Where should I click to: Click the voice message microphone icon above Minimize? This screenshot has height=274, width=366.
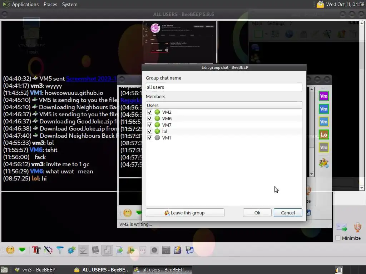coord(357,227)
